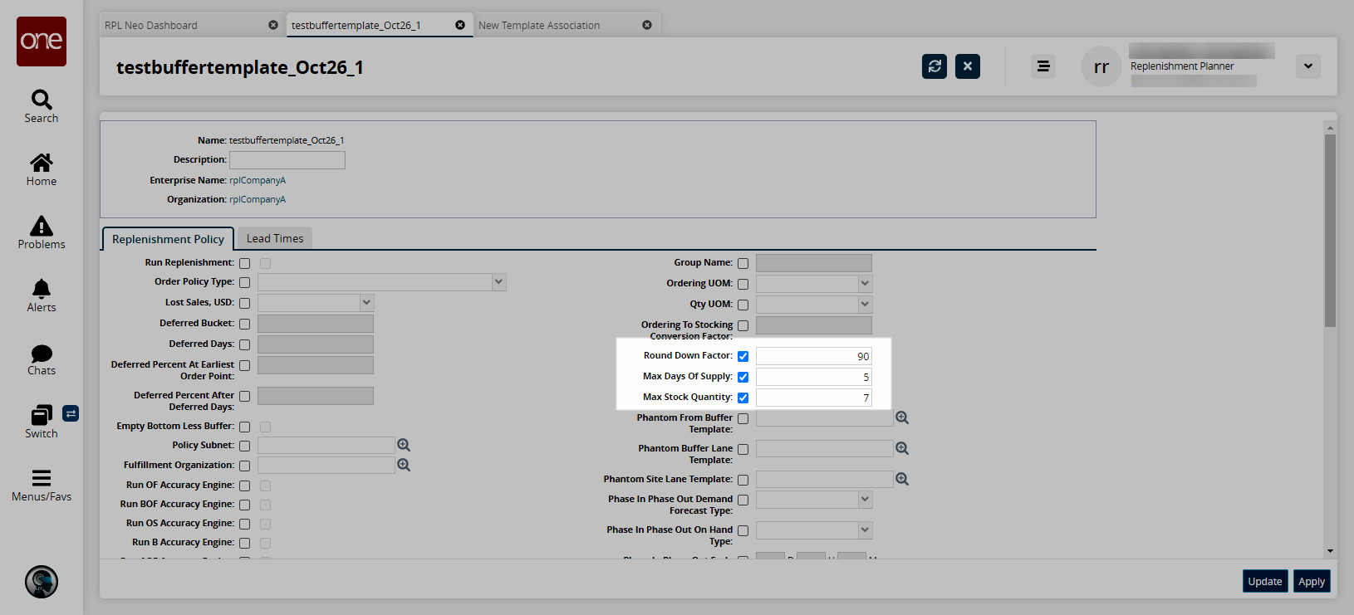Open lookup for Phantom From Buffer Template

[x=902, y=418]
